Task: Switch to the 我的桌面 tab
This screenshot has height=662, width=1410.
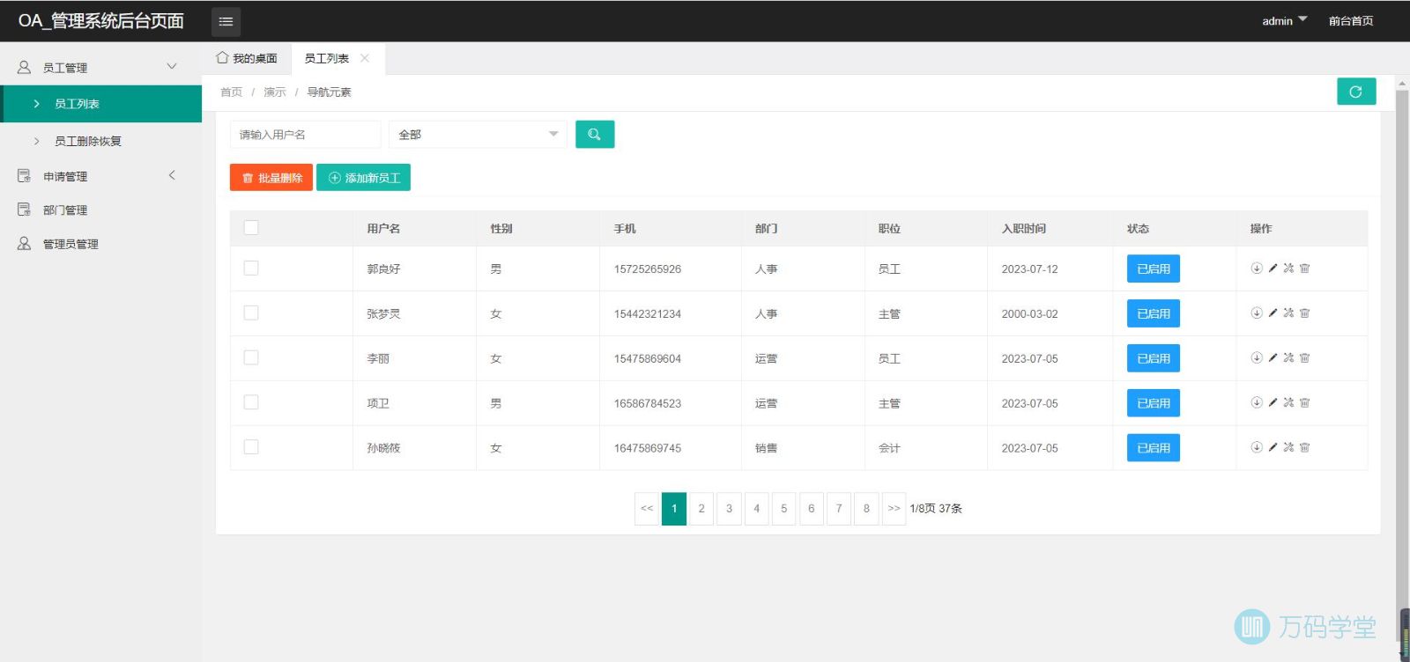Action: [247, 58]
